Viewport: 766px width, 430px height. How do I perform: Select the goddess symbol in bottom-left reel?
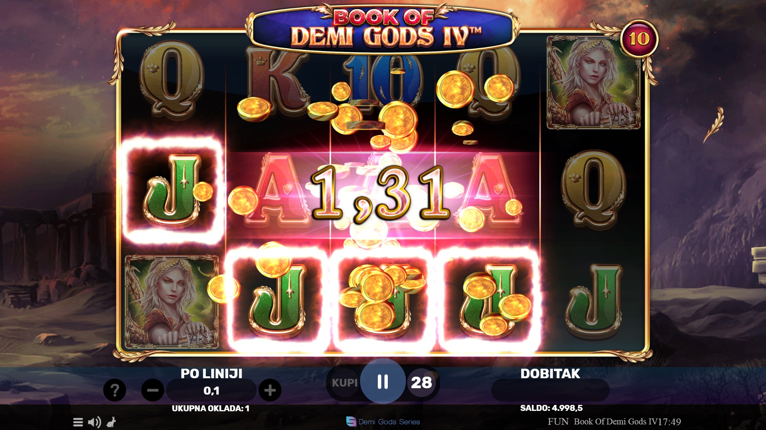click(172, 302)
